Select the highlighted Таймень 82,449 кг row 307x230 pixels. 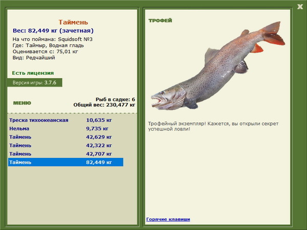point(66,162)
